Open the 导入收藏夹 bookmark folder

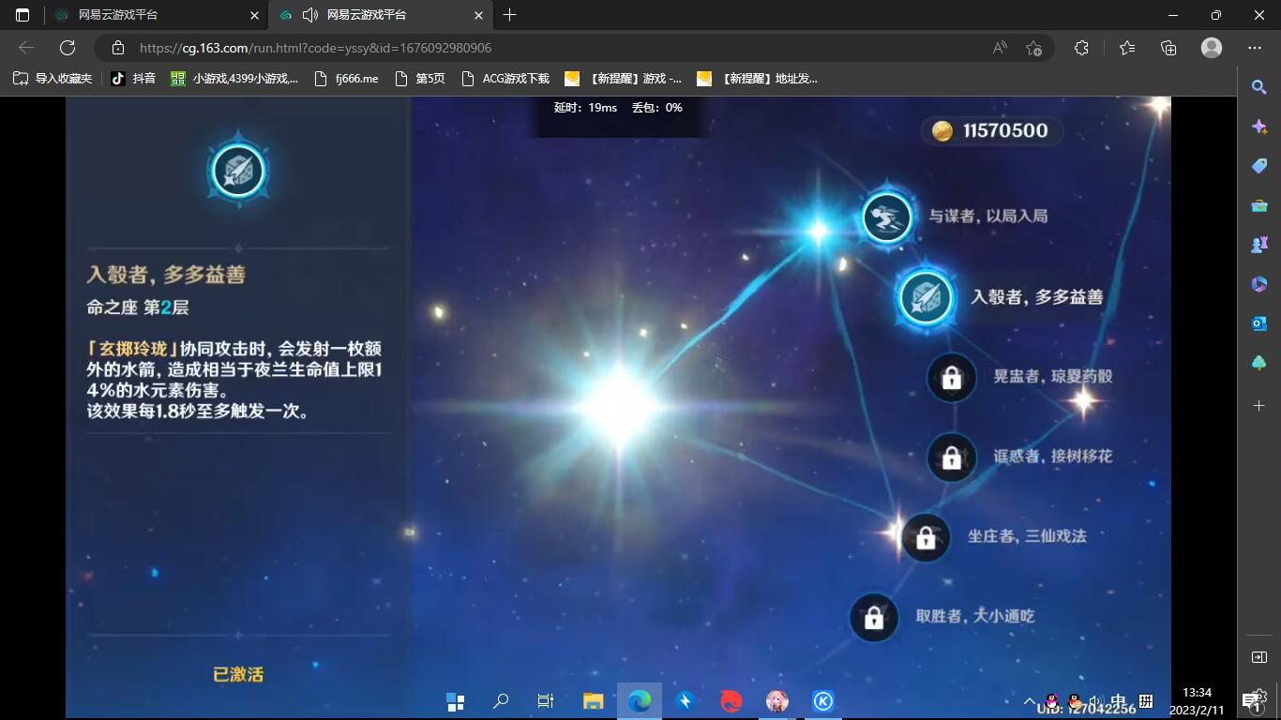[x=53, y=79]
